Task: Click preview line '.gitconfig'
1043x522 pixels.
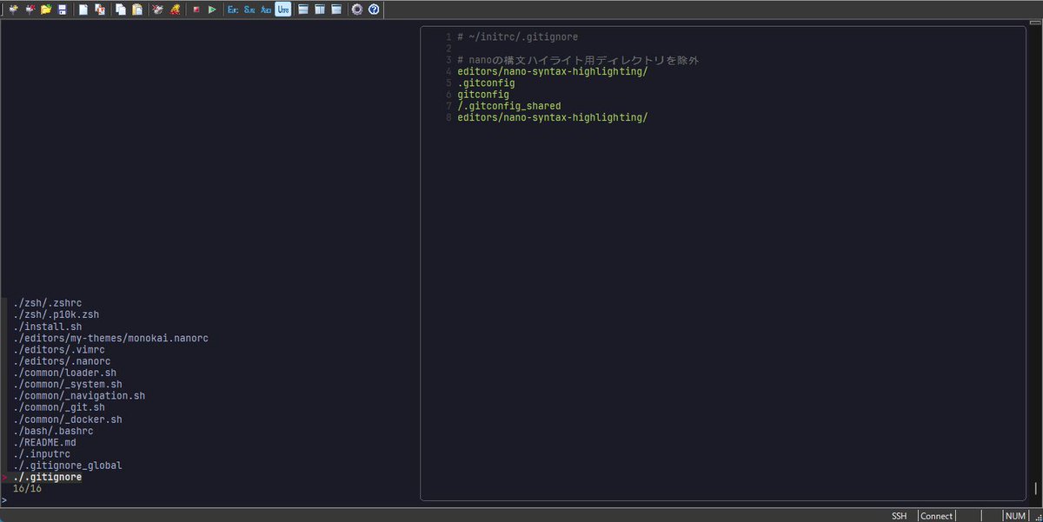Action: (486, 83)
